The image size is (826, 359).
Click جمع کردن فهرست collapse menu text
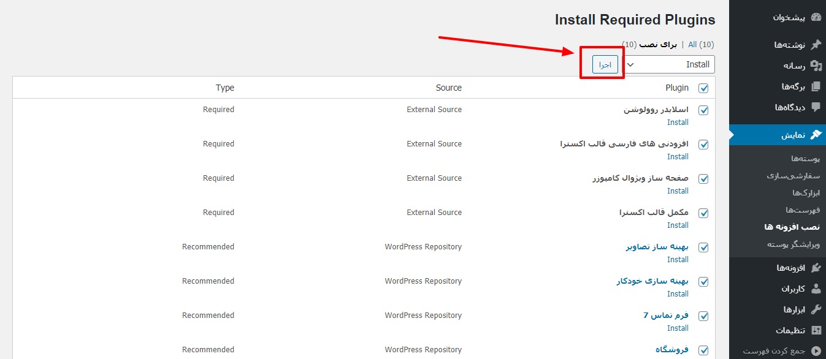[774, 351]
